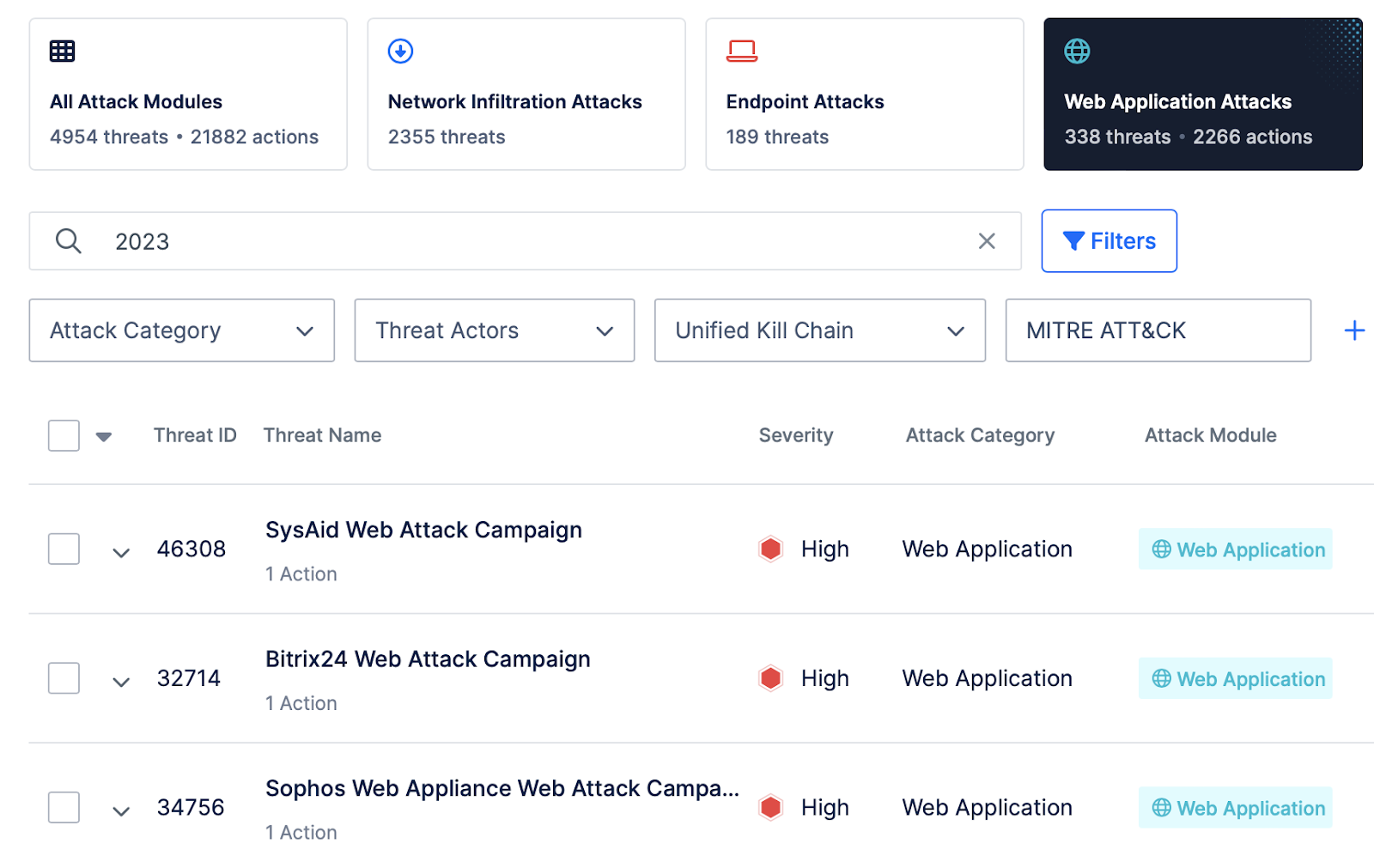Click the magnifier search icon
The width and height of the screenshot is (1374, 868).
pyautogui.click(x=69, y=241)
